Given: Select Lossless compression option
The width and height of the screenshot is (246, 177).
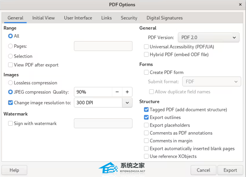Looking at the screenshot, I should click(x=11, y=83).
